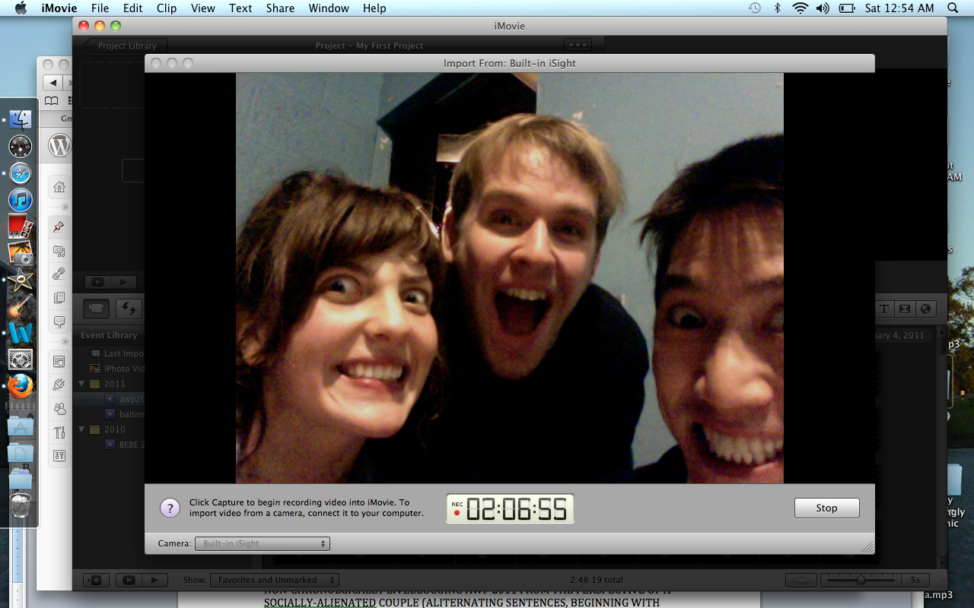Open Appearance icon in WordPress sidebar
The image size is (974, 608).
59,361
